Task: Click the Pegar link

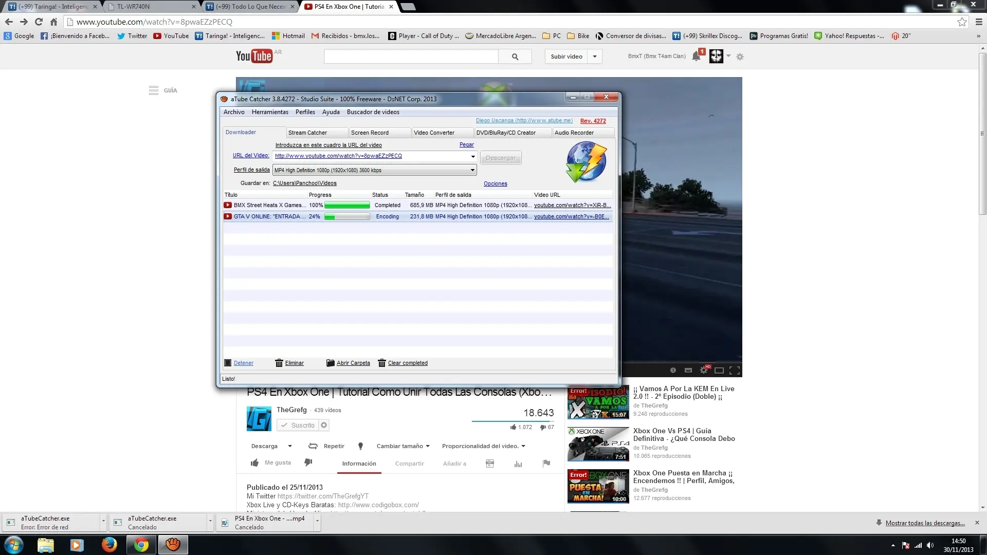Action: (x=467, y=145)
